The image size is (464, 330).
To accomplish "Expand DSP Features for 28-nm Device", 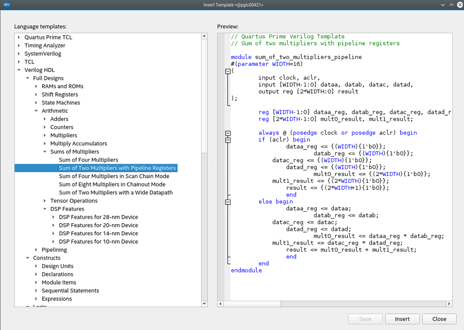I will click(53, 217).
